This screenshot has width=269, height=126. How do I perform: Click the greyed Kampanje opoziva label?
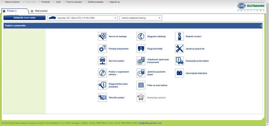(157, 98)
